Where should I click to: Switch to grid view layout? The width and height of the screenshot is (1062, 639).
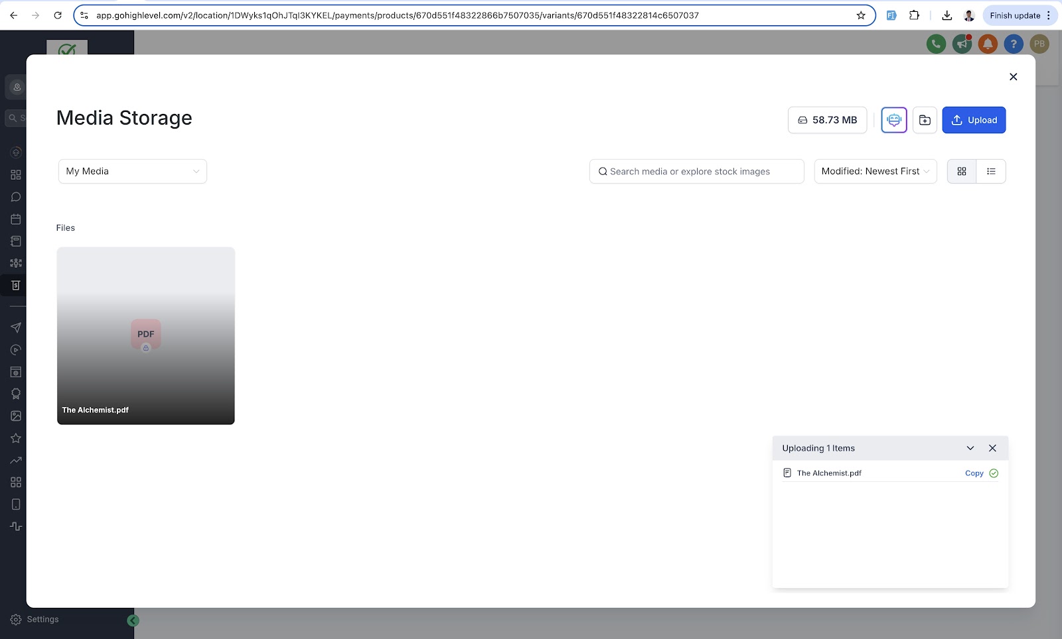click(x=962, y=171)
